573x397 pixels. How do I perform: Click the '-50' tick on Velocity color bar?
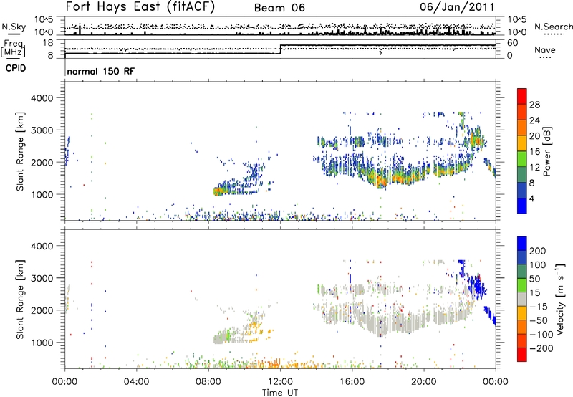[x=539, y=320]
